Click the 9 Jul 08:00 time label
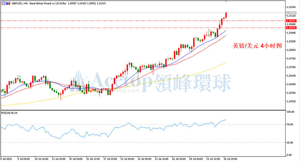Screen dimensions: 300x162 point(24,159)
